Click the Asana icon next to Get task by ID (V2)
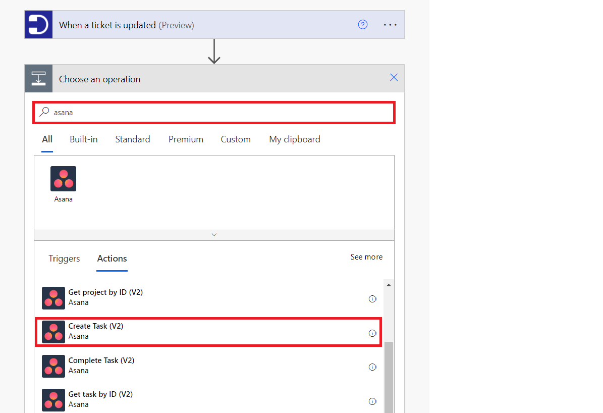 click(53, 399)
